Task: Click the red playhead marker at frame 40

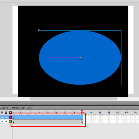Action: 82,113
